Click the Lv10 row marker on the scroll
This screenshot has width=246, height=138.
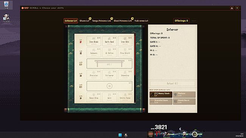[x=80, y=64]
